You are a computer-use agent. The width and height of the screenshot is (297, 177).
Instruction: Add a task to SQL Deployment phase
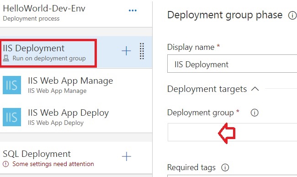tap(126, 156)
